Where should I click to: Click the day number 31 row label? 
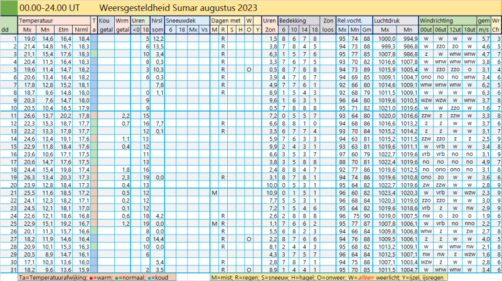(13, 270)
